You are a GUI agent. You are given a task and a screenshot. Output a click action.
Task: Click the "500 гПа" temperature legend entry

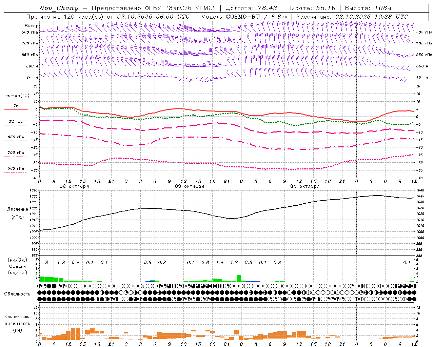click(16, 168)
